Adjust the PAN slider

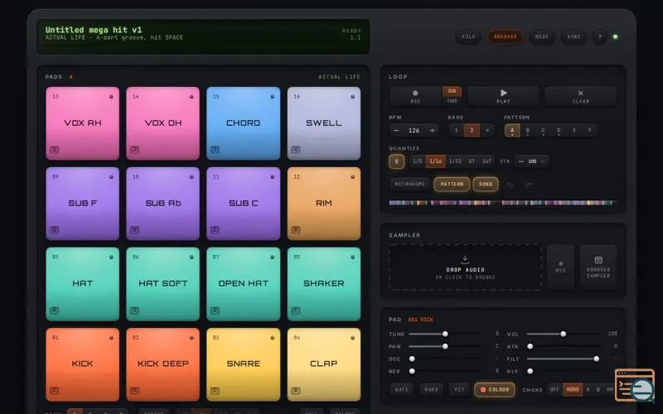445,346
